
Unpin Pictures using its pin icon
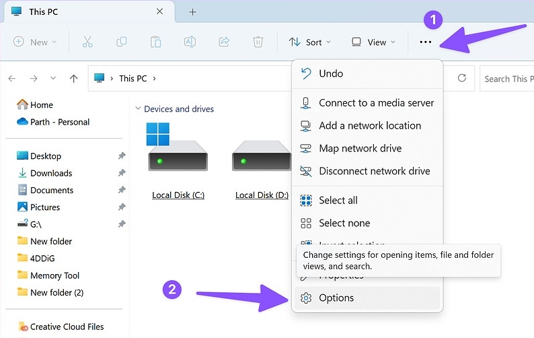click(122, 207)
